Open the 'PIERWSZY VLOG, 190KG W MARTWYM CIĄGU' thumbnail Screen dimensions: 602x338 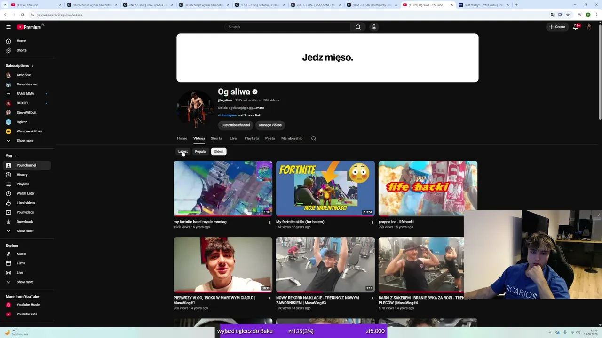(x=223, y=265)
